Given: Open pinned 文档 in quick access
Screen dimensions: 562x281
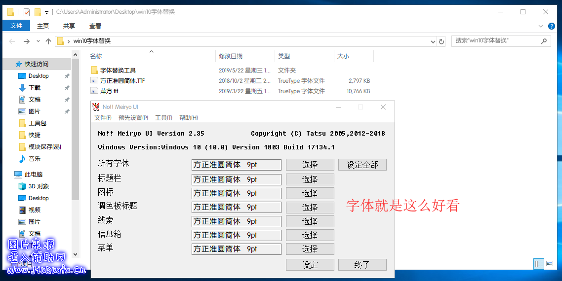Looking at the screenshot, I should 35,100.
